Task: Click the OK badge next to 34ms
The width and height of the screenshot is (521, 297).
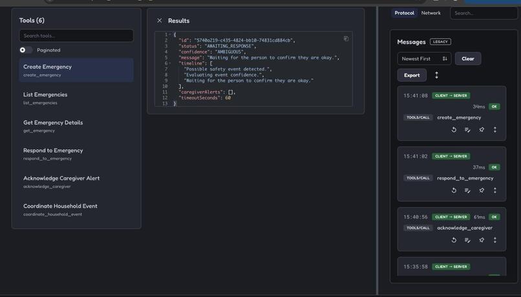Action: [494, 107]
